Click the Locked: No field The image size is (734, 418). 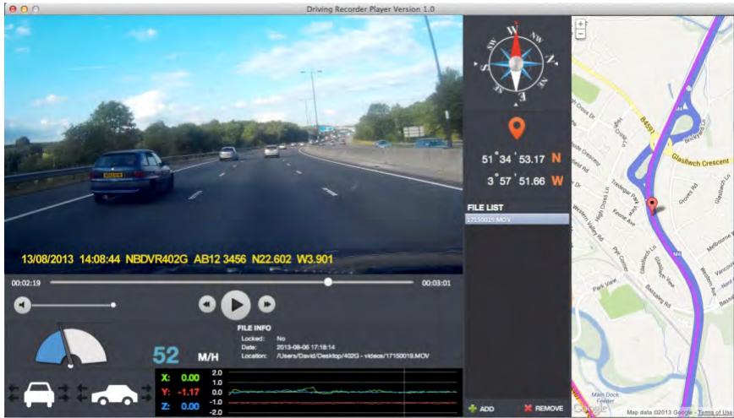[263, 339]
